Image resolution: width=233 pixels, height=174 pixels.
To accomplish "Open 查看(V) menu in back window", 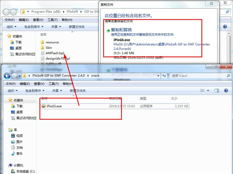I will click(38, 20).
